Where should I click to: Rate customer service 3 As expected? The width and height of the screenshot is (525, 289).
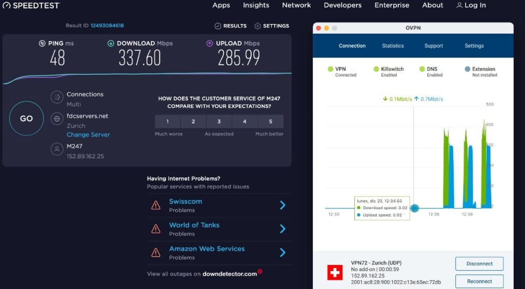[x=219, y=121]
